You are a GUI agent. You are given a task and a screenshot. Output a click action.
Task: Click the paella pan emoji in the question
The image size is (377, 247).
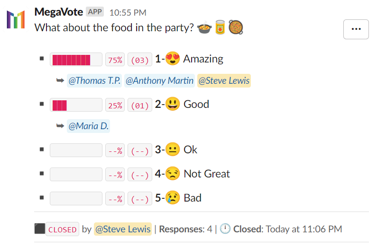coord(236,27)
